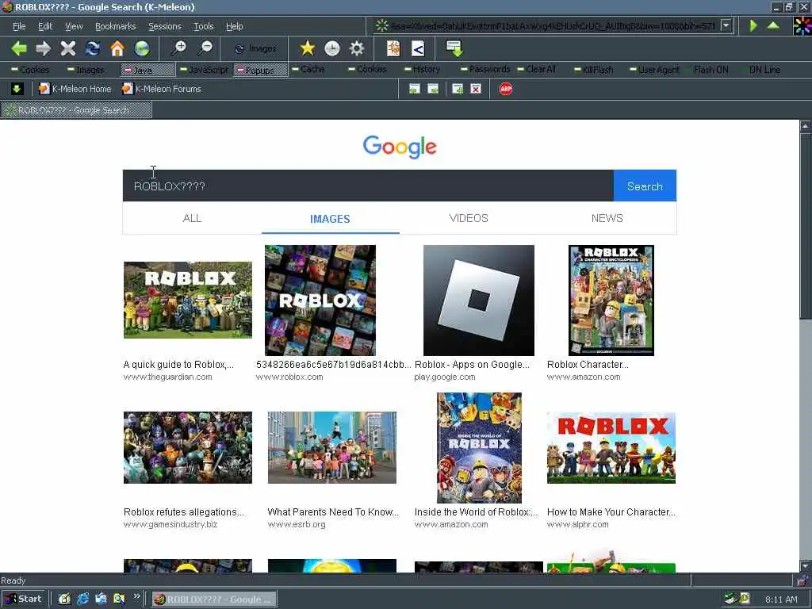812x609 pixels.
Task: Click the User Agent option
Action: click(x=654, y=70)
